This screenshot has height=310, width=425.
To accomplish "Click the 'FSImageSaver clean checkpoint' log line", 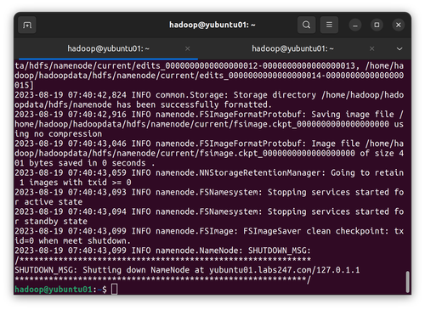I will pyautogui.click(x=209, y=231).
